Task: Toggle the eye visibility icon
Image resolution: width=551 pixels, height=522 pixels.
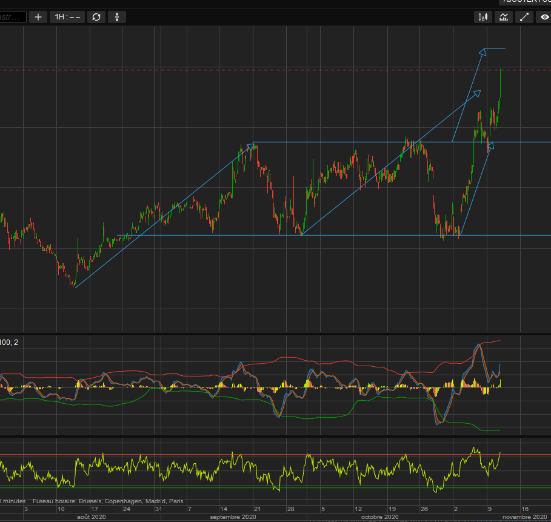Action: click(544, 18)
